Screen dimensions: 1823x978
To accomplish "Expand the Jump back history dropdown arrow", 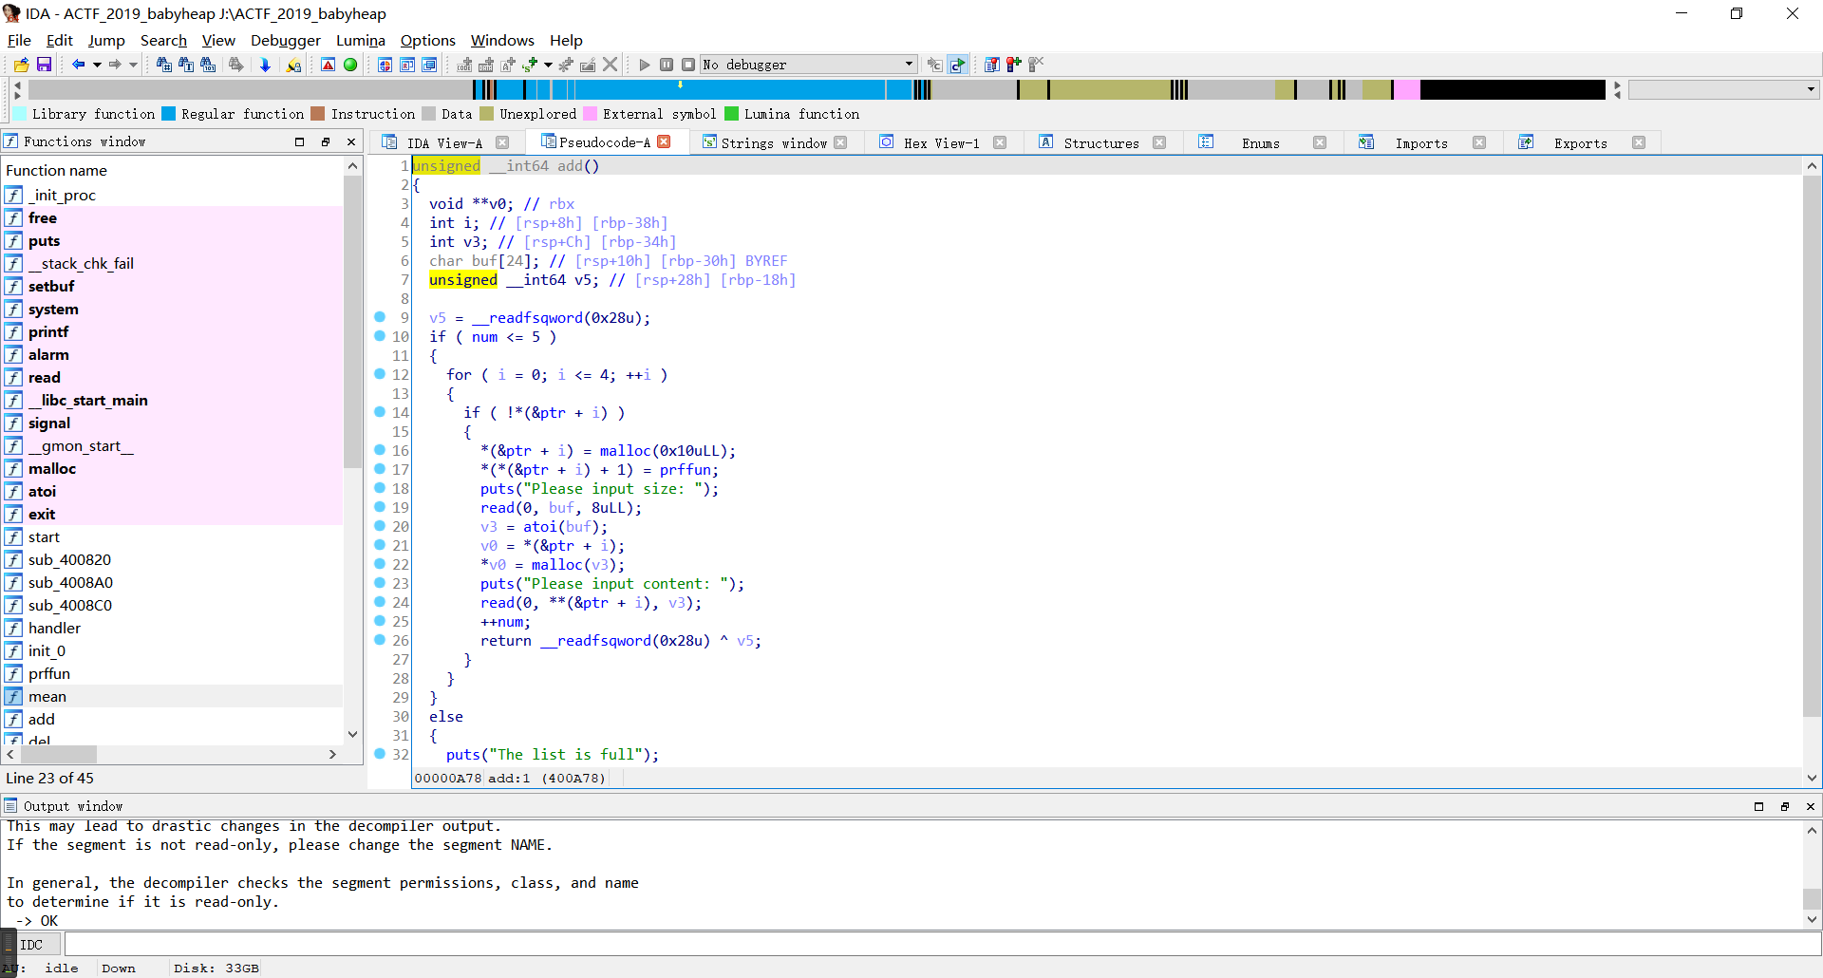I will pos(97,65).
